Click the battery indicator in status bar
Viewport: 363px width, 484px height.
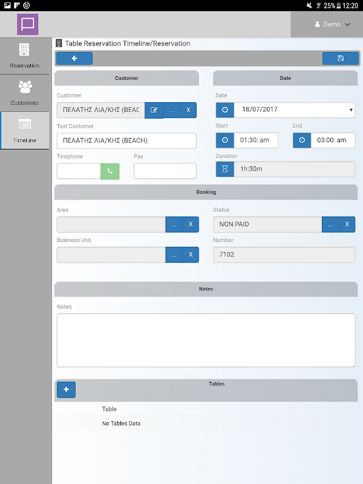pyautogui.click(x=339, y=5)
